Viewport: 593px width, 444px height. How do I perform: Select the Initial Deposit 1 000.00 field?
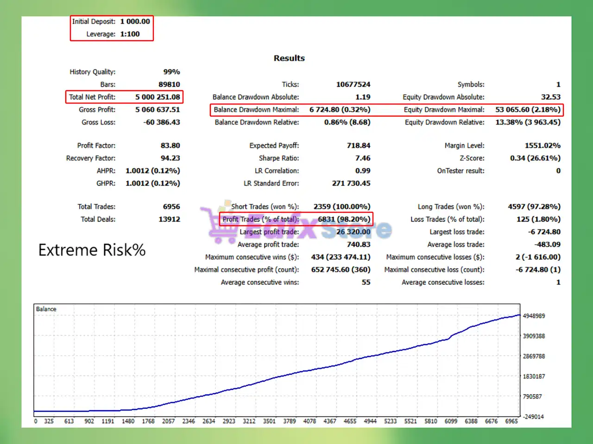(111, 21)
